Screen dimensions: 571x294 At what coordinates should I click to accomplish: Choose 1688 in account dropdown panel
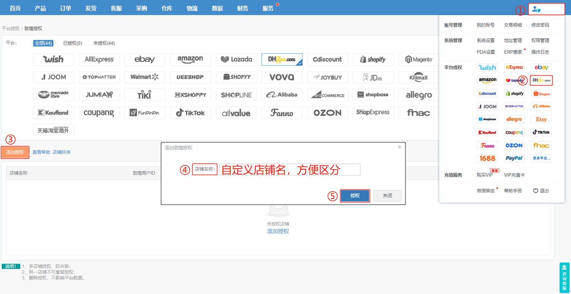click(487, 158)
